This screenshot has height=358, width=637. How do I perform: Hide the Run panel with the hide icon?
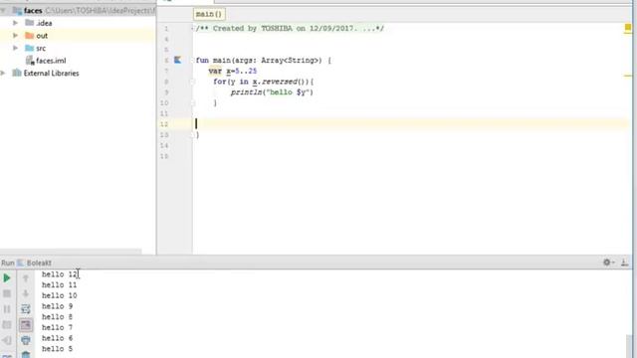(x=625, y=263)
